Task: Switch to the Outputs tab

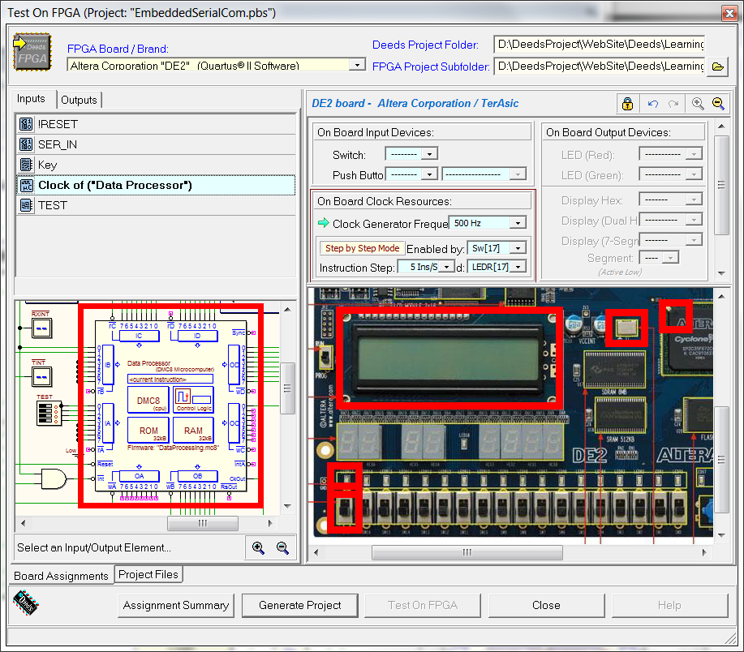Action: [79, 100]
